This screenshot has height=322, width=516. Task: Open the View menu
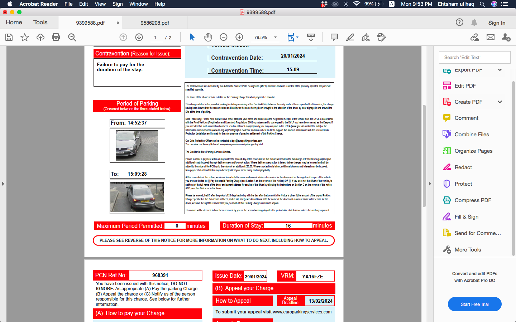coord(100,4)
